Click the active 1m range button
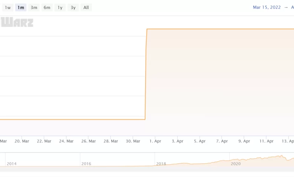The width and height of the screenshot is (294, 177). click(21, 8)
